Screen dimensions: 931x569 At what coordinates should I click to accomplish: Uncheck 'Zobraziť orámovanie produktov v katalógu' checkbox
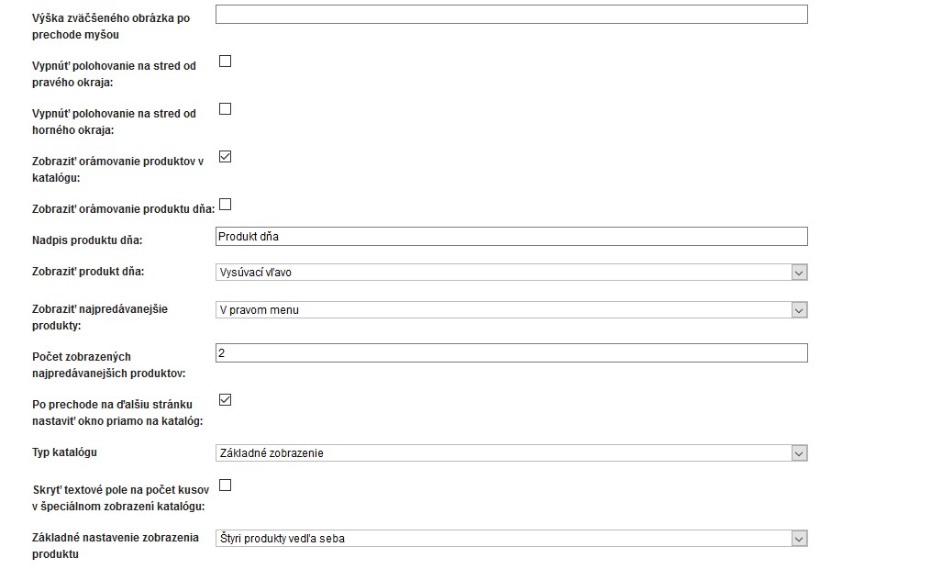226,157
